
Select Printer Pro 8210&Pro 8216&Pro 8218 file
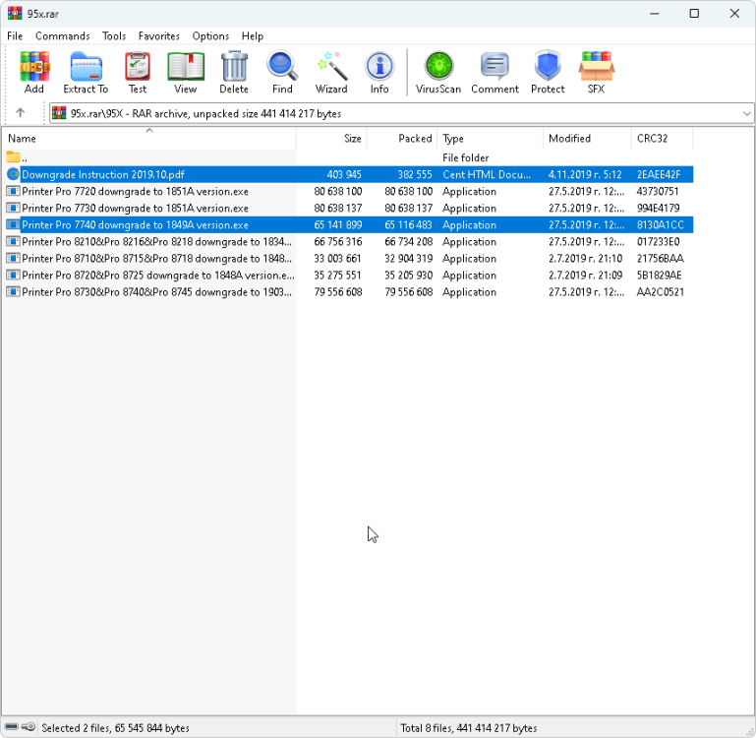click(x=156, y=241)
